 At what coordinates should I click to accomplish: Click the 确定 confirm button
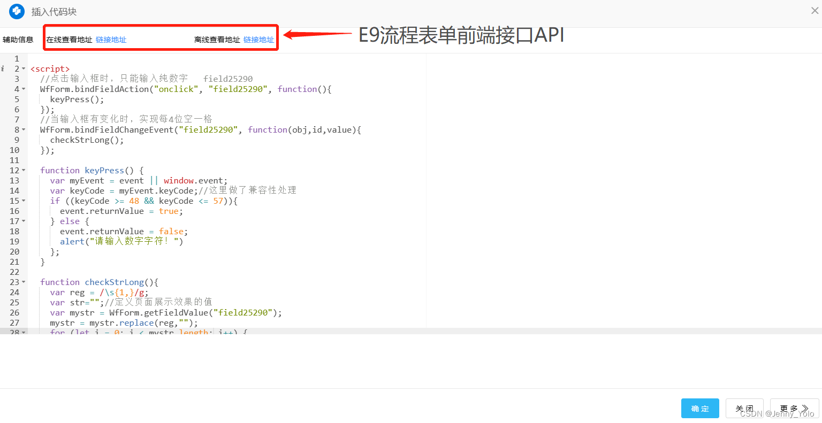tap(700, 408)
